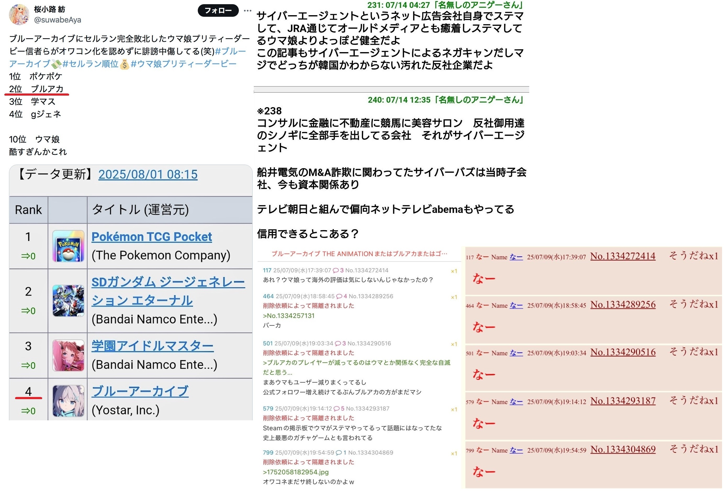Open the 桜小路 紡 display name

click(49, 9)
